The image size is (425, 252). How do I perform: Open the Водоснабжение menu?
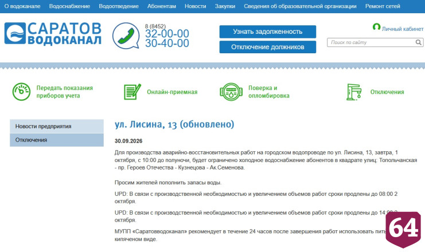(69, 6)
